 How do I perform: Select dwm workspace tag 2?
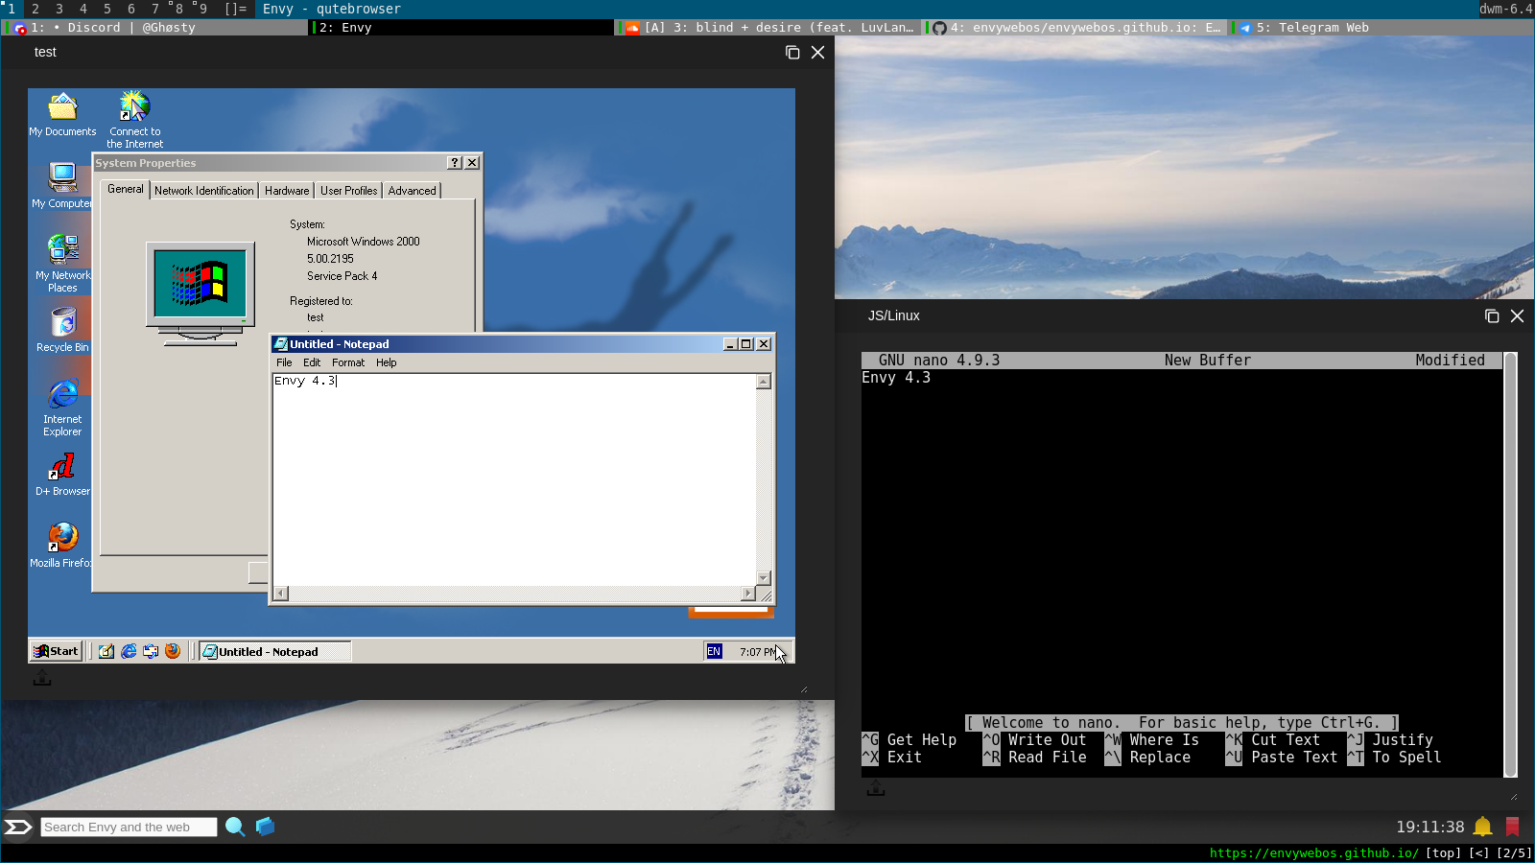pos(35,9)
